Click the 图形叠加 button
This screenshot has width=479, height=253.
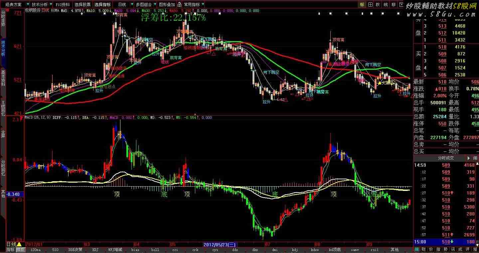(167, 5)
